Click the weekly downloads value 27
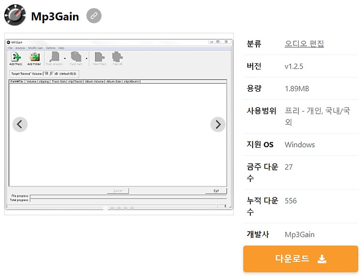363x277 pixels. pyautogui.click(x=288, y=167)
